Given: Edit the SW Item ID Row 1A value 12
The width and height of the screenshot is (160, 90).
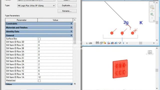Looking at the screenshot, I should pos(55,77).
